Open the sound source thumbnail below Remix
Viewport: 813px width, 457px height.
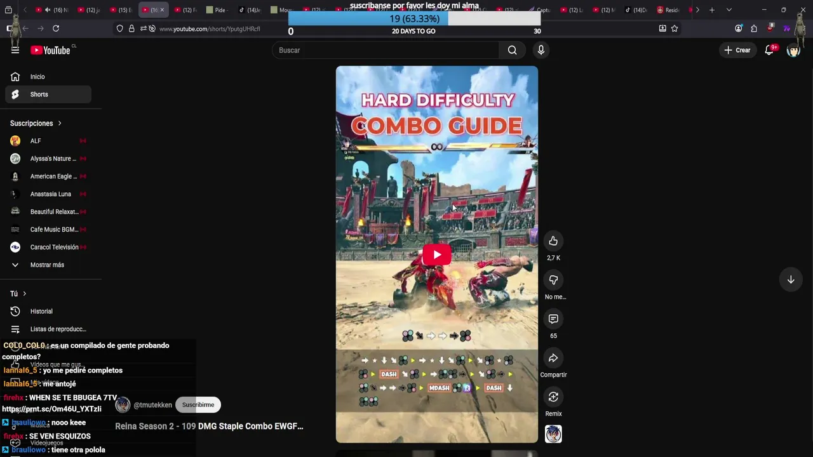553,434
